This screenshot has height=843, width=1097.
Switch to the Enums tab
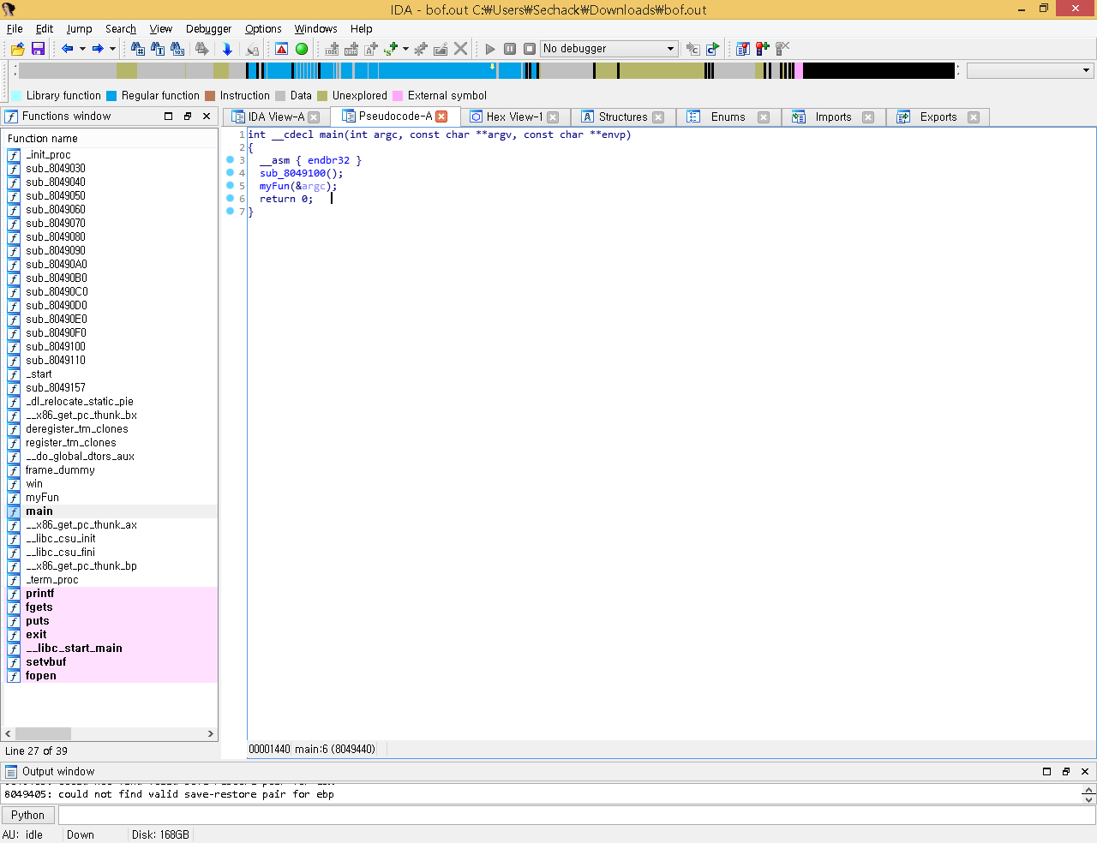coord(728,117)
